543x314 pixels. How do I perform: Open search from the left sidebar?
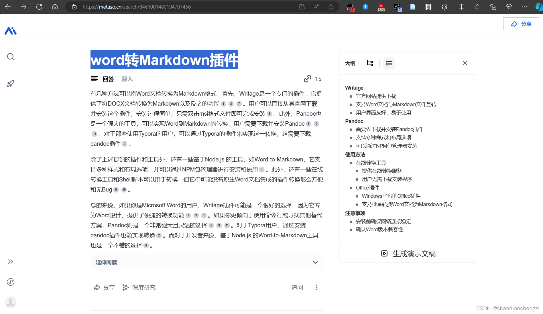(11, 57)
